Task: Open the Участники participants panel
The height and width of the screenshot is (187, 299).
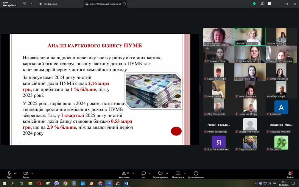Action: [x=124, y=174]
